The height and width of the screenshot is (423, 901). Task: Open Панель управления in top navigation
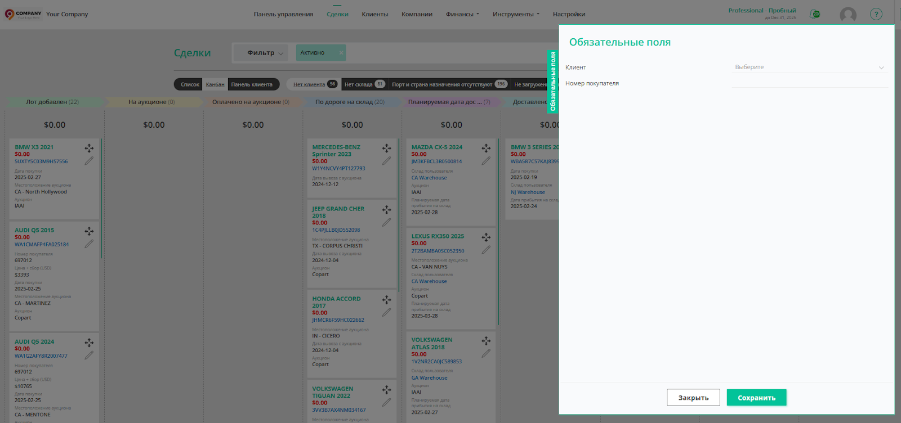click(x=283, y=15)
